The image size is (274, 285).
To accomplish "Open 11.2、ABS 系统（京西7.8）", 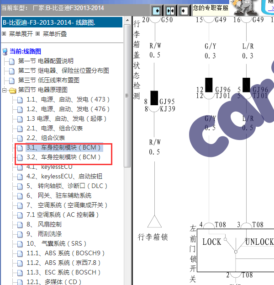I will tap(63, 263).
